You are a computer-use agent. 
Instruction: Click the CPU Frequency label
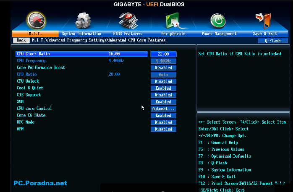pyautogui.click(x=31, y=61)
